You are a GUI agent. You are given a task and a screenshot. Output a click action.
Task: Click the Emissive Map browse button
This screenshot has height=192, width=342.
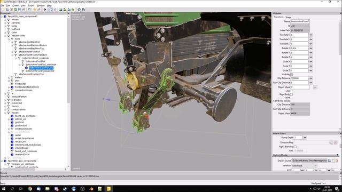(x=331, y=142)
